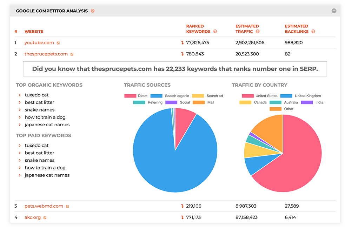This screenshot has width=351, height=228.
Task: Toggle India legend swatch
Action: 307,102
